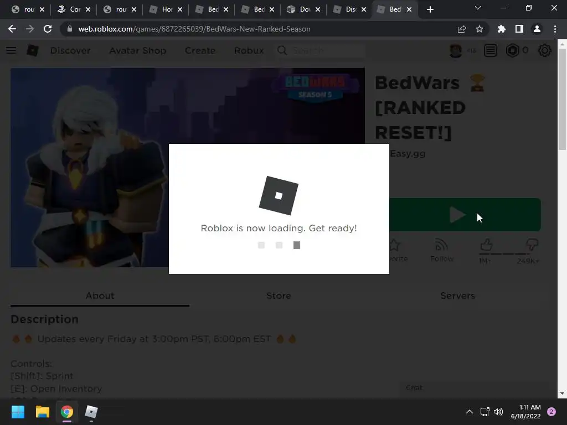
Task: Open the Robux page link
Action: pyautogui.click(x=249, y=50)
